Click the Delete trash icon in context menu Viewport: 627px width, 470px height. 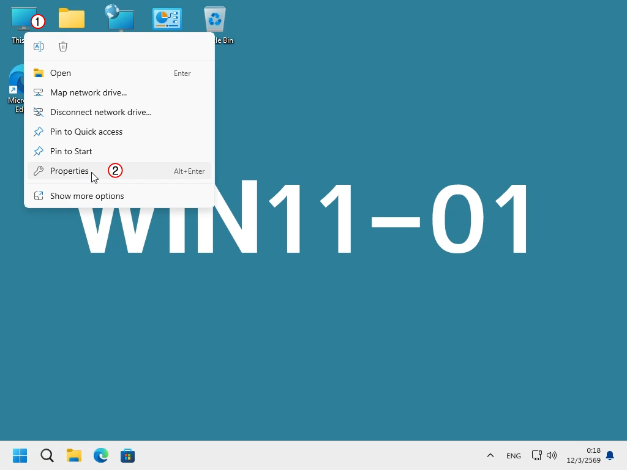click(63, 47)
